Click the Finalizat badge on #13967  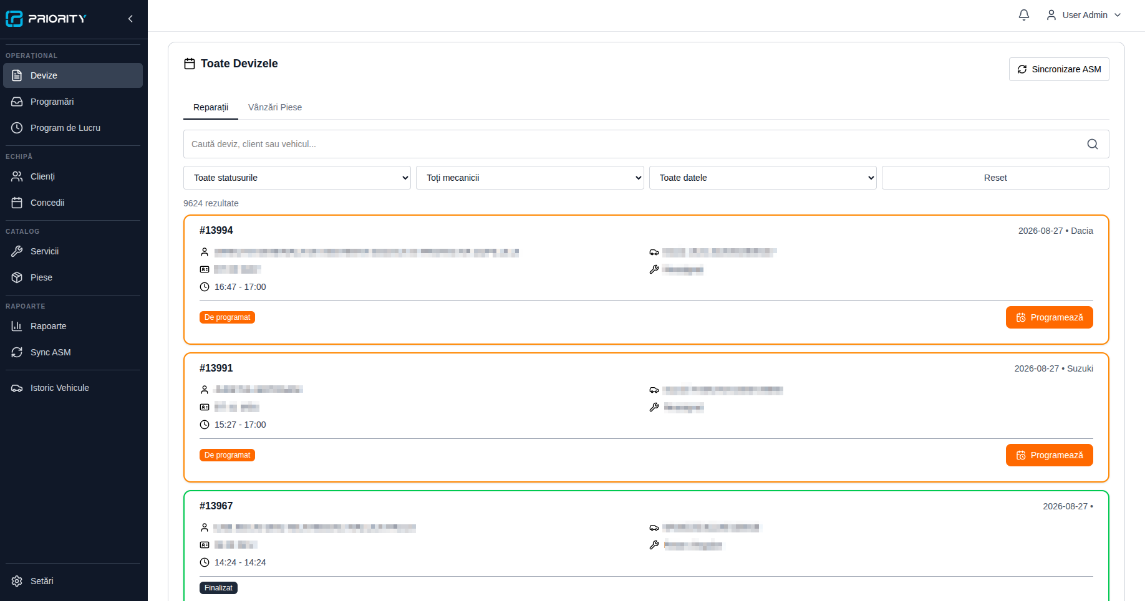click(218, 588)
